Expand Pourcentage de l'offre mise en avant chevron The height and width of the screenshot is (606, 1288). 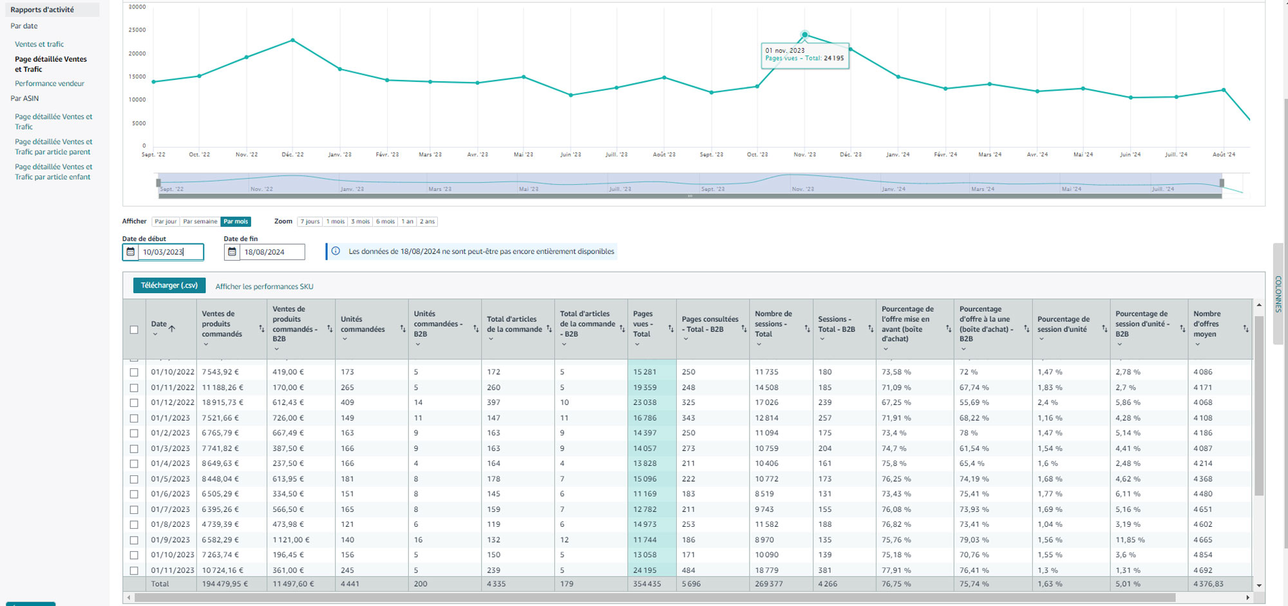click(885, 349)
